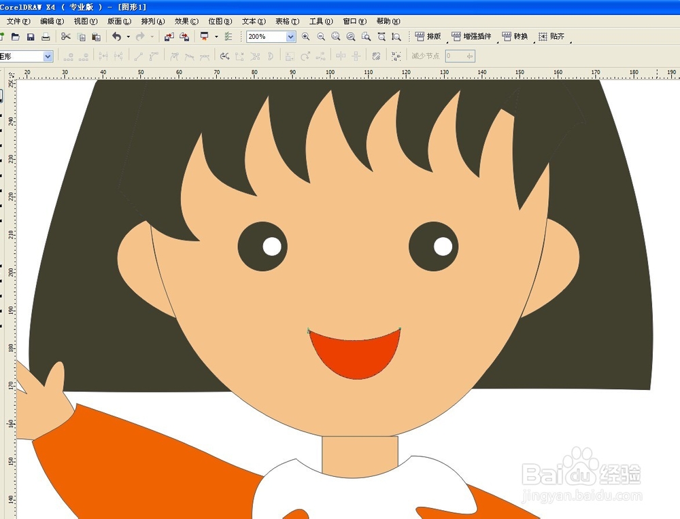The image size is (680, 519).
Task: Click the zoom to page icon
Action: 366,37
